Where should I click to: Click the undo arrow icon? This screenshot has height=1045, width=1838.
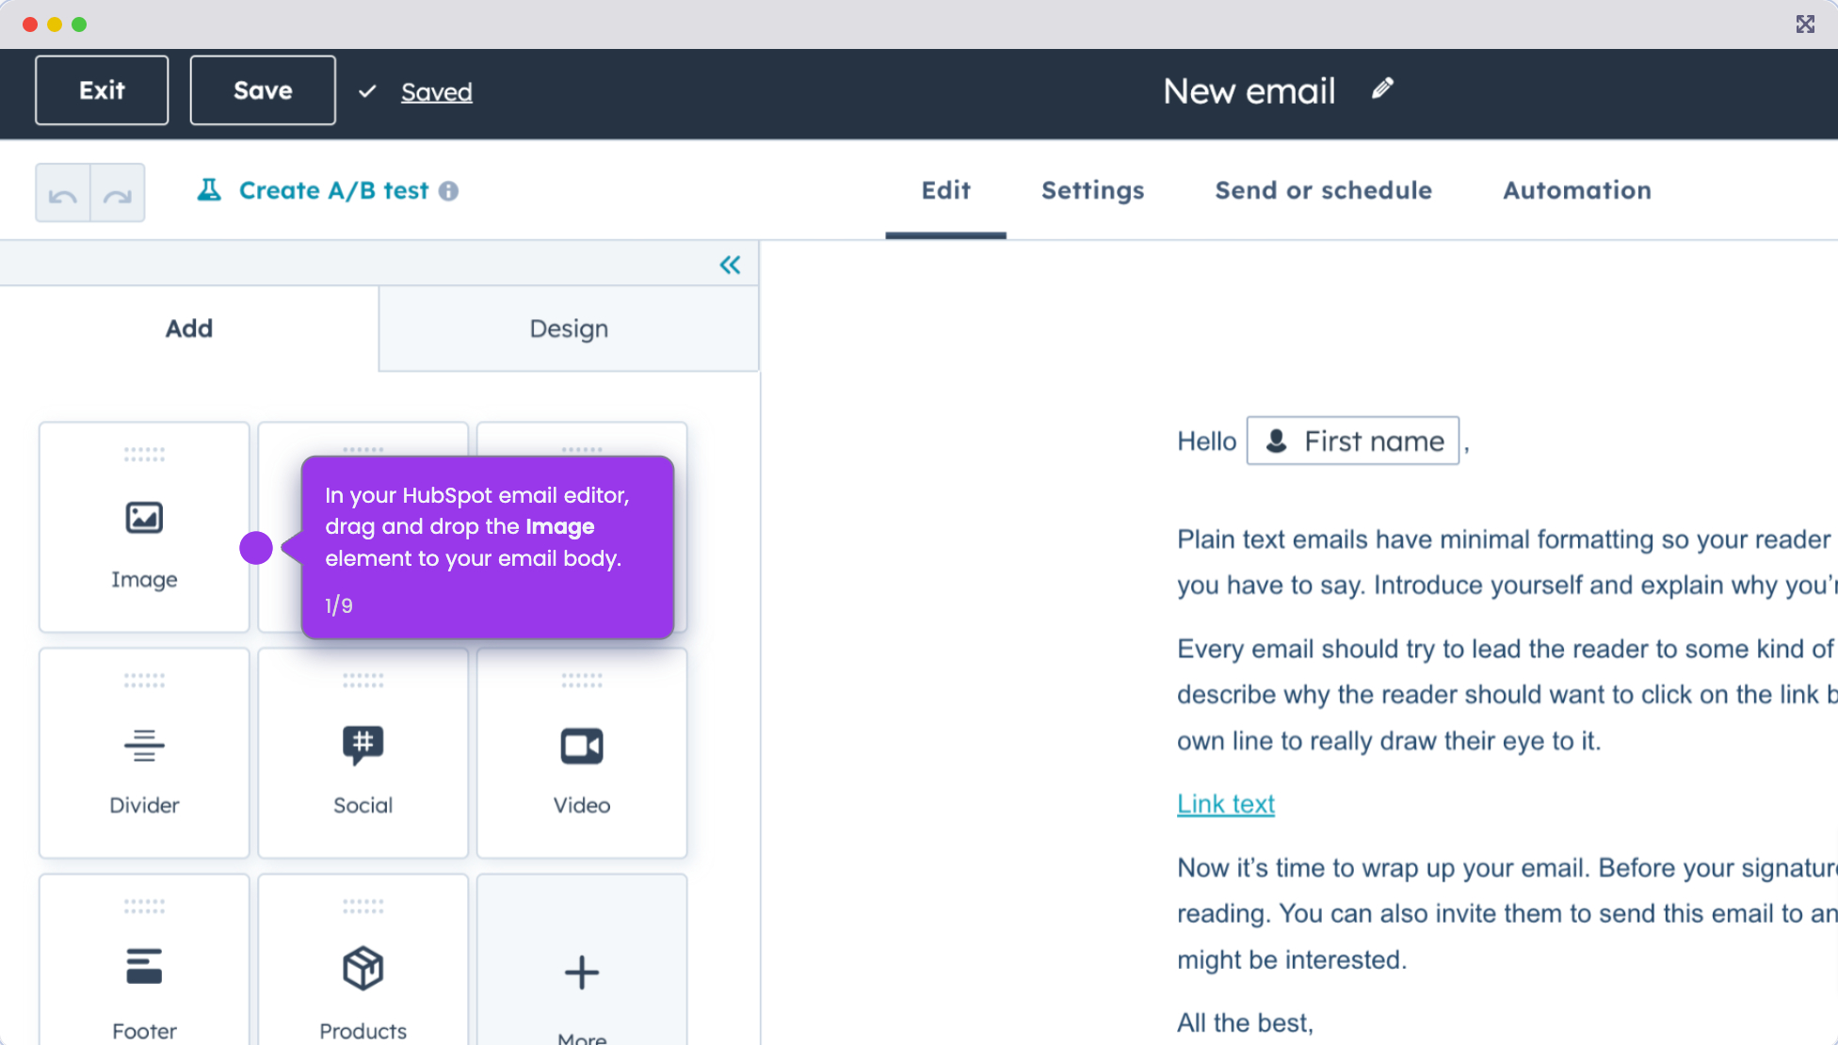(62, 192)
